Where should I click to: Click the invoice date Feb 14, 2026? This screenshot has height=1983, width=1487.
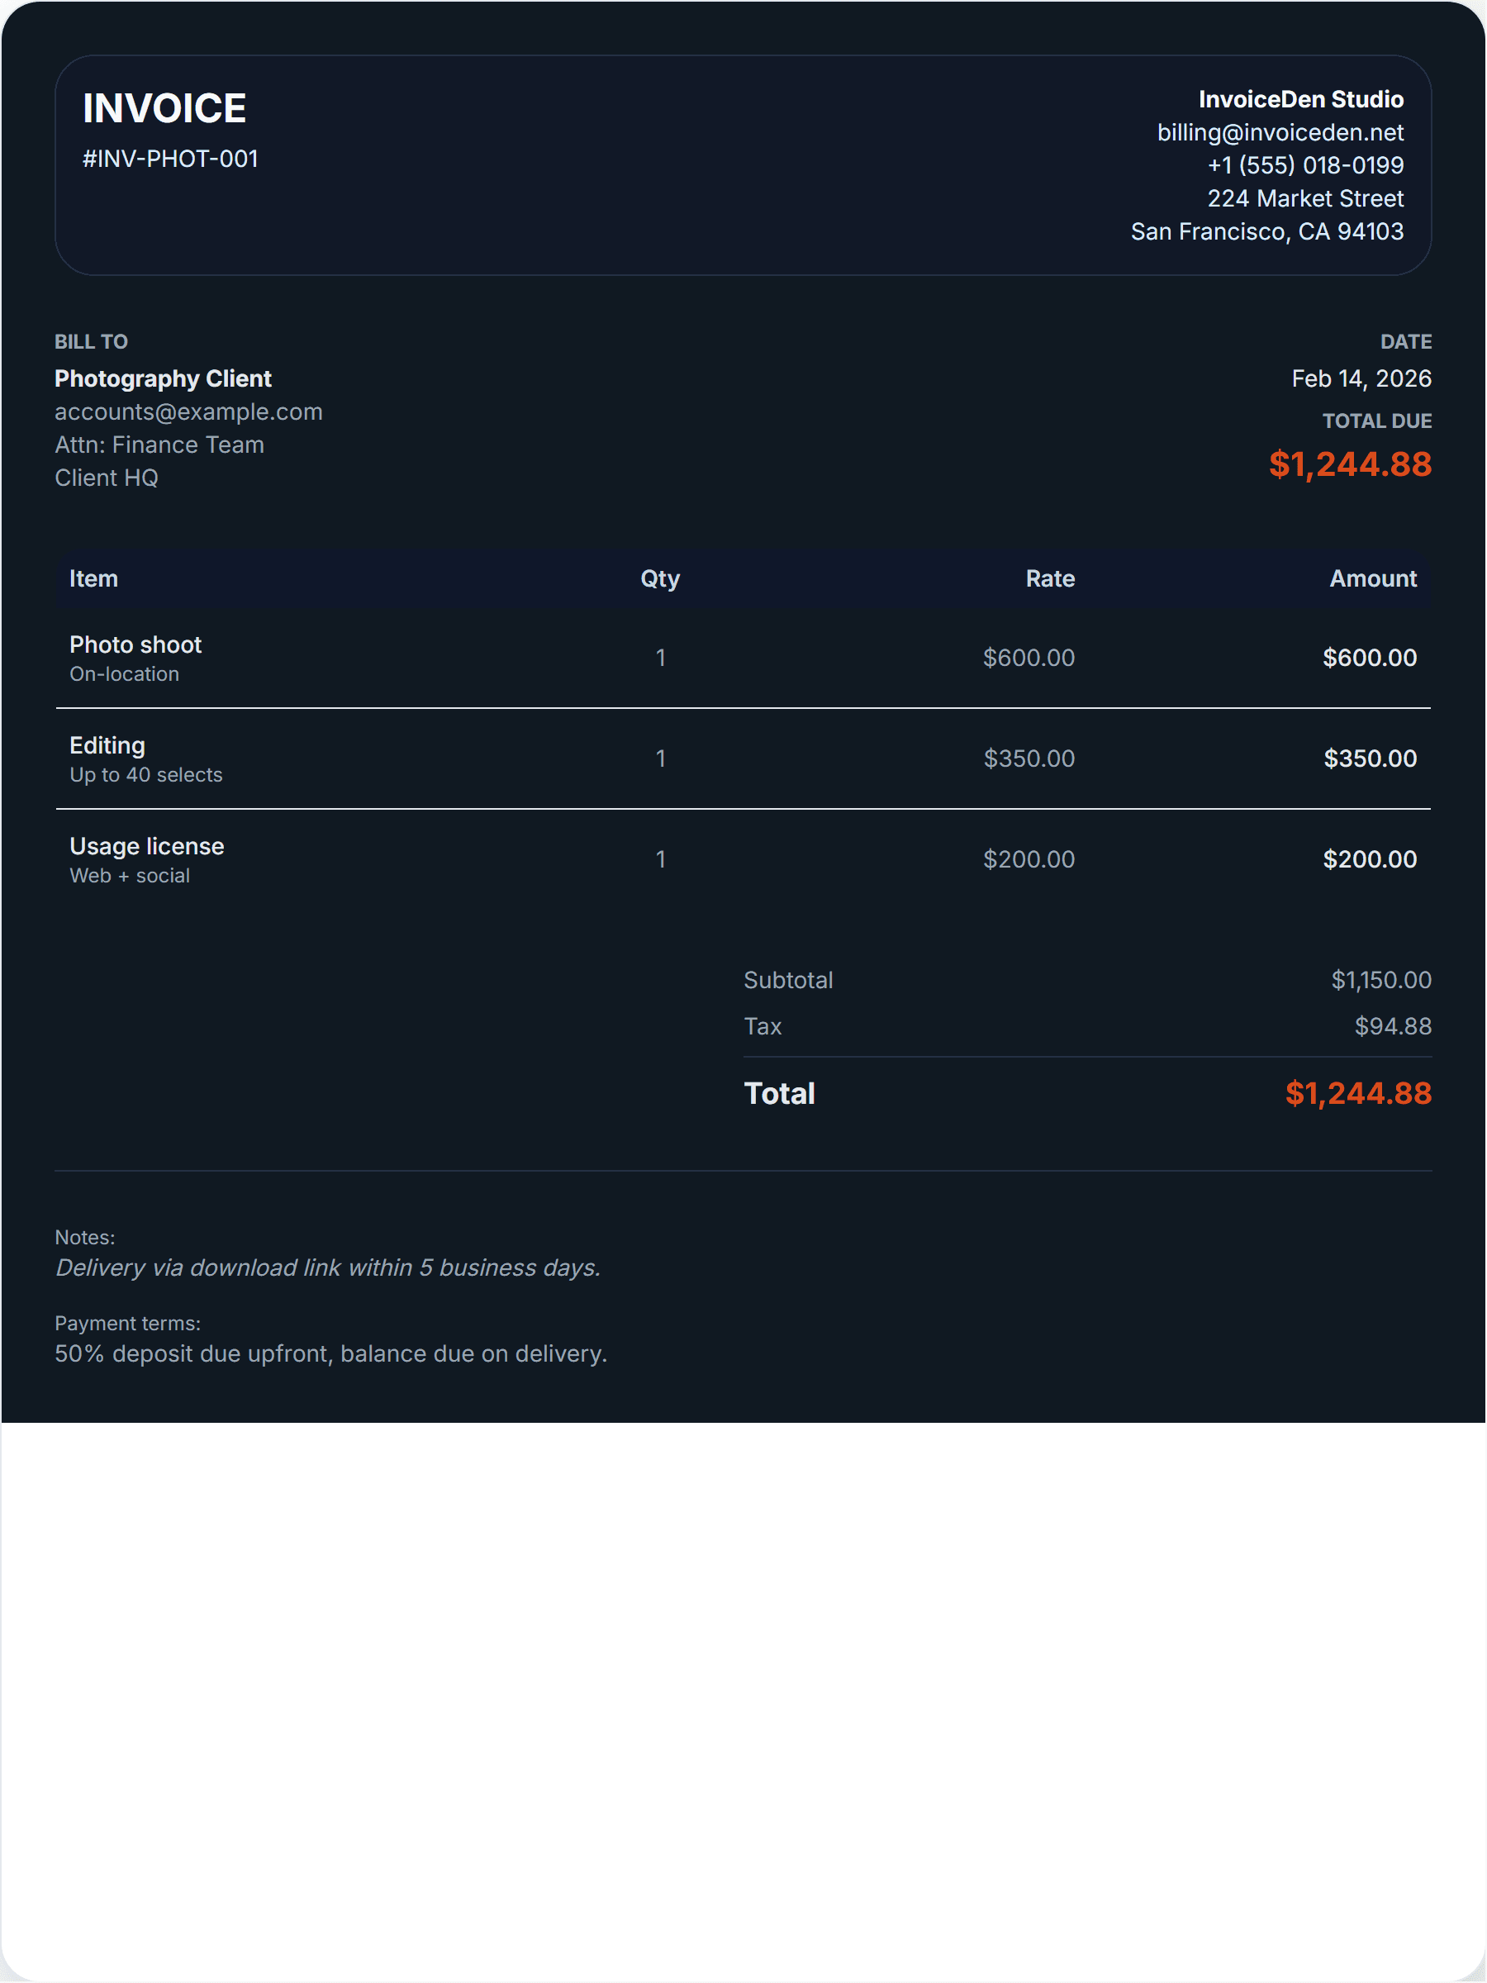[1360, 378]
